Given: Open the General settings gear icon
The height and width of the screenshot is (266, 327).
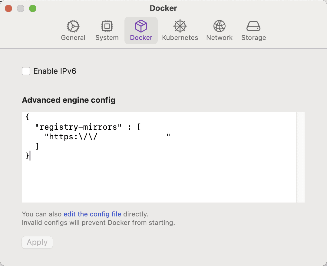Looking at the screenshot, I should [73, 27].
